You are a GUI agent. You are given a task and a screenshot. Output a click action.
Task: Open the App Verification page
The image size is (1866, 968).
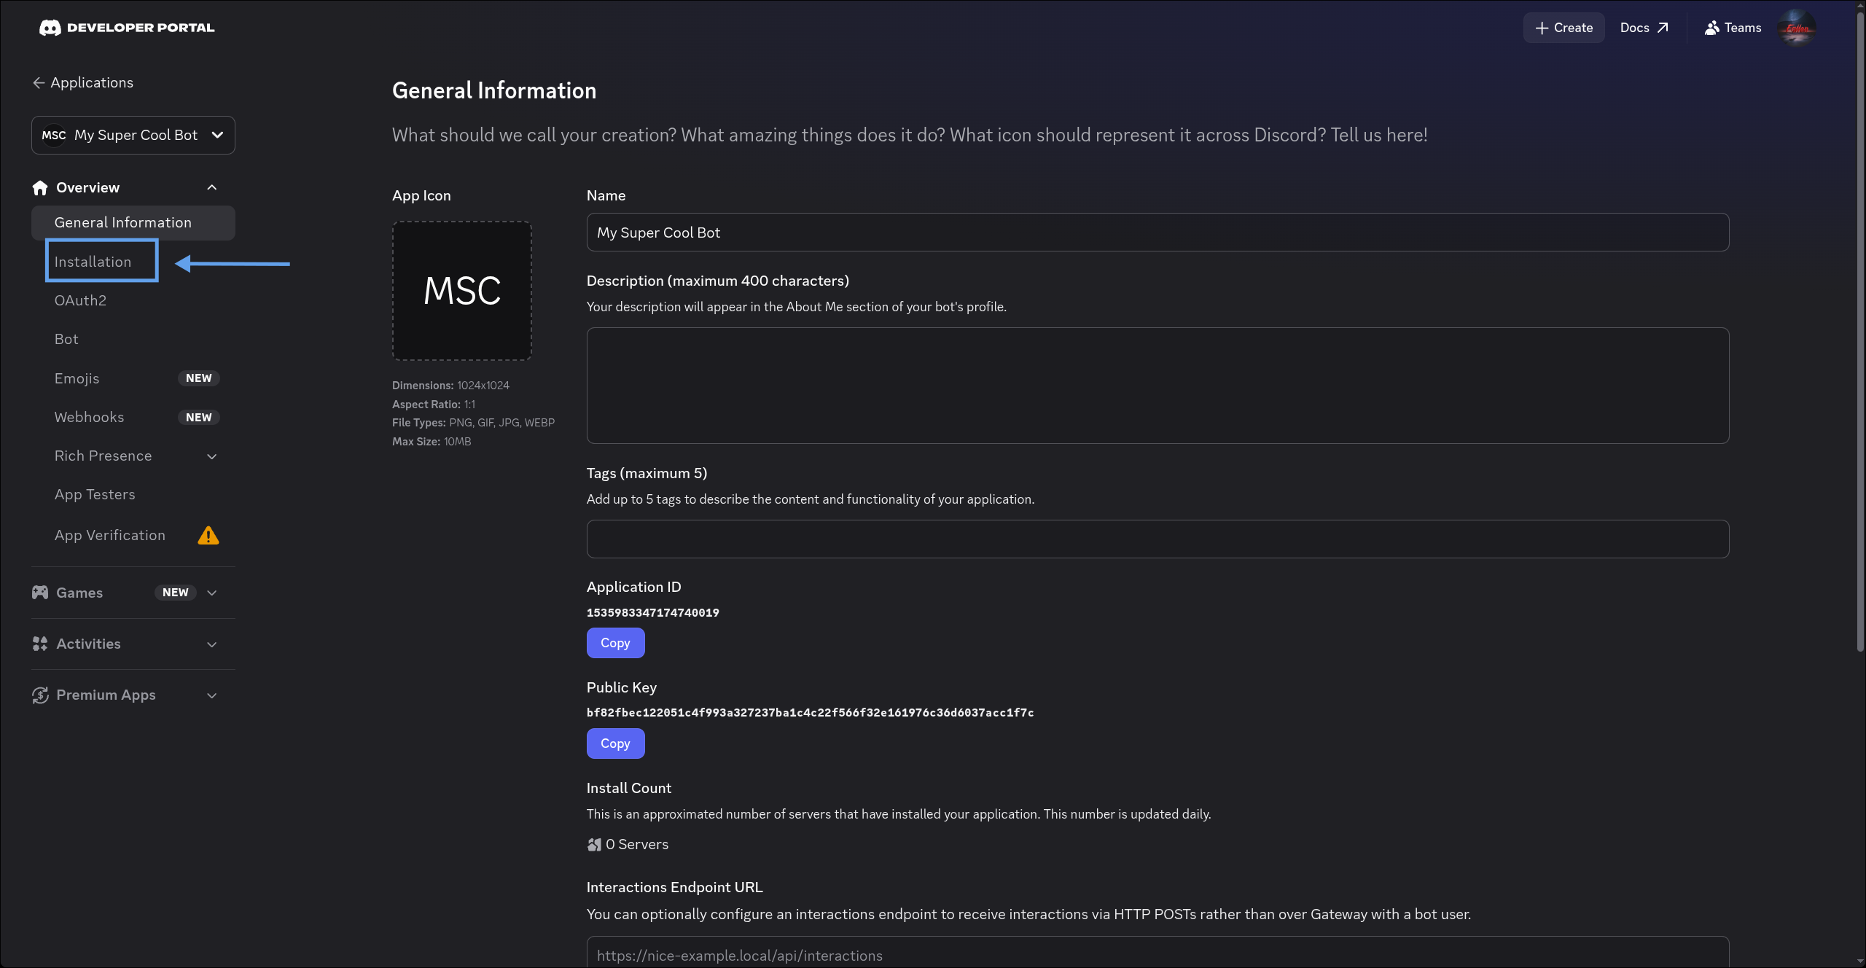pyautogui.click(x=110, y=535)
